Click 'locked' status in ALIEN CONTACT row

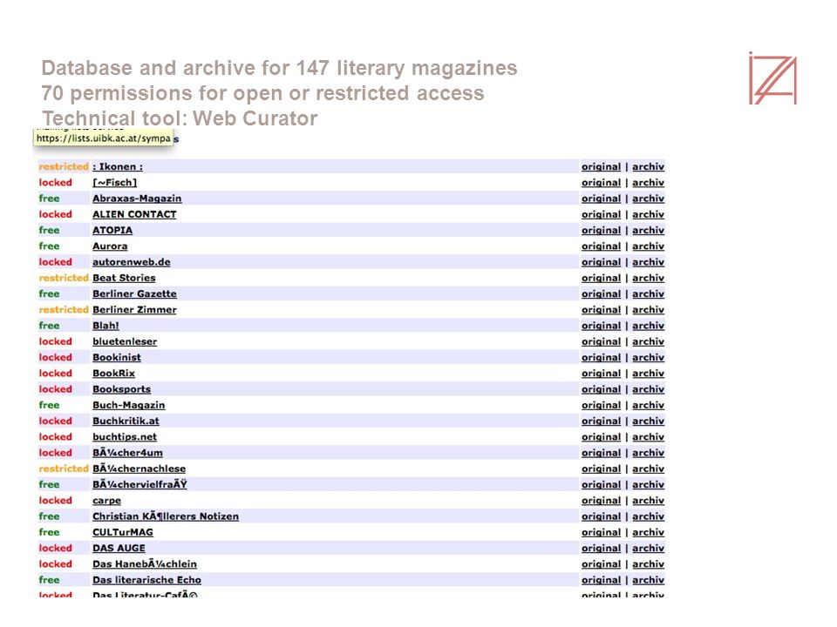click(x=55, y=214)
